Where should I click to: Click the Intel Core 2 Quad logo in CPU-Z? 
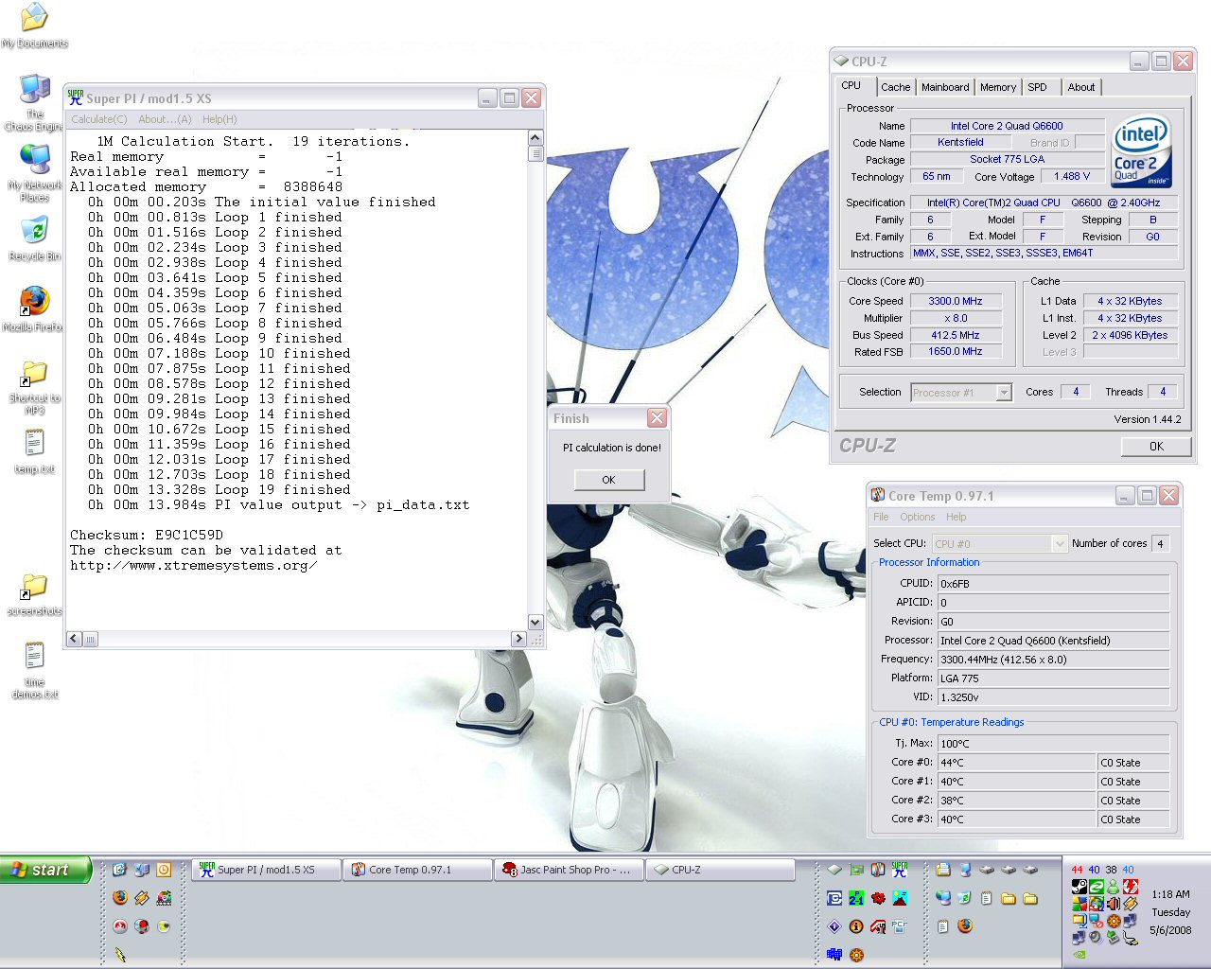[x=1142, y=151]
